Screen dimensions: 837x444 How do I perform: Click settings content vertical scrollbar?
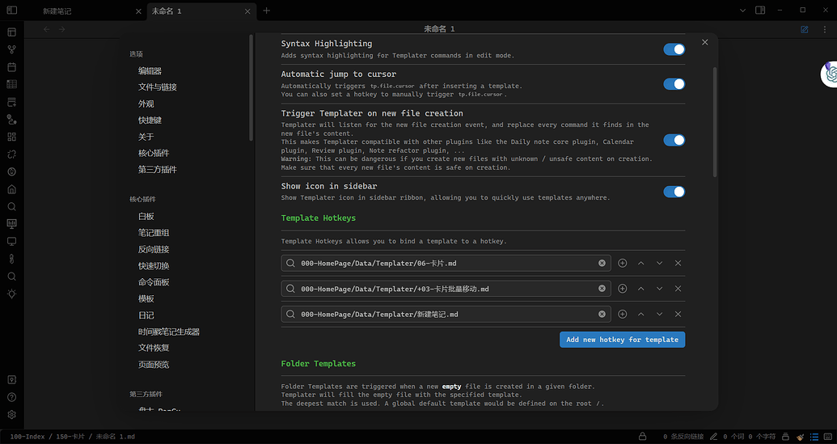[716, 121]
